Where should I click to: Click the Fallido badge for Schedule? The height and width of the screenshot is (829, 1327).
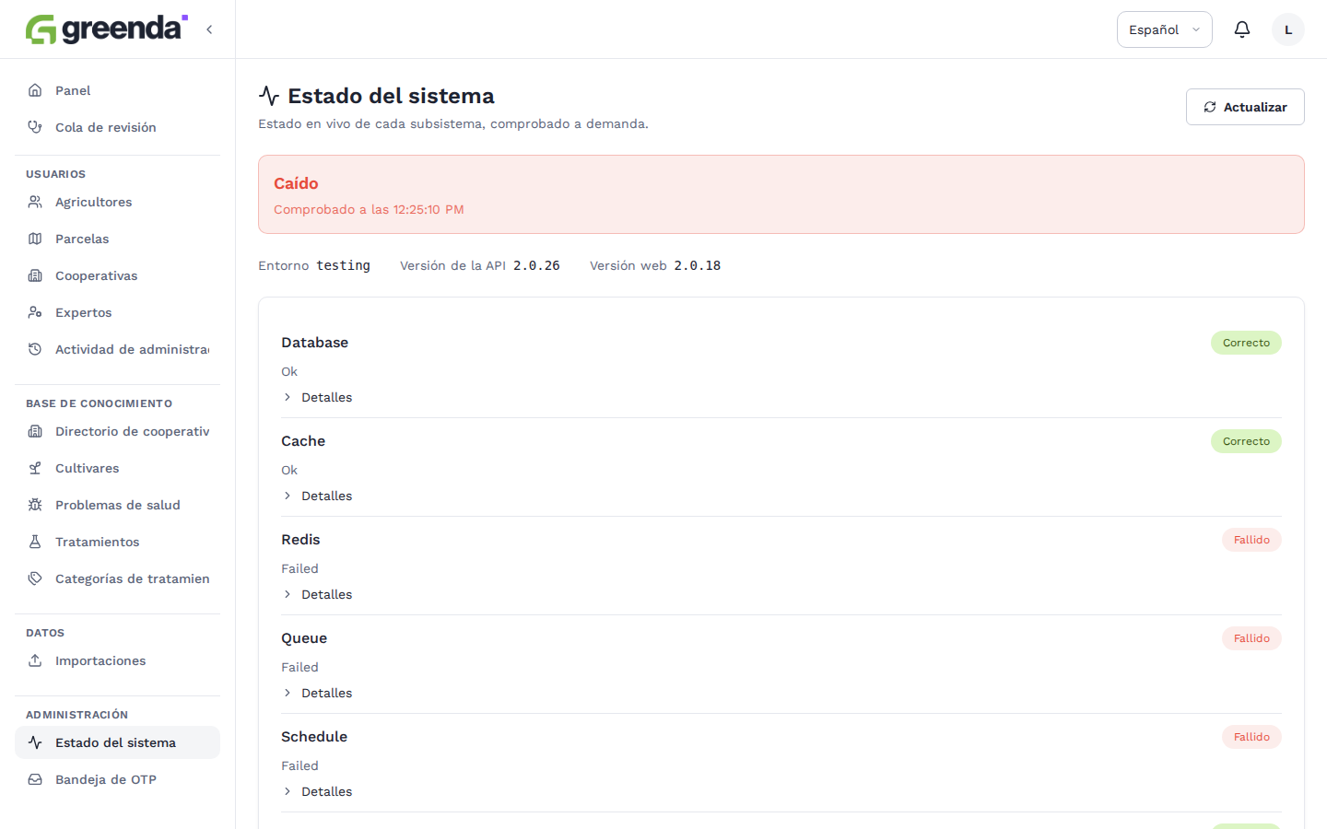(x=1251, y=737)
